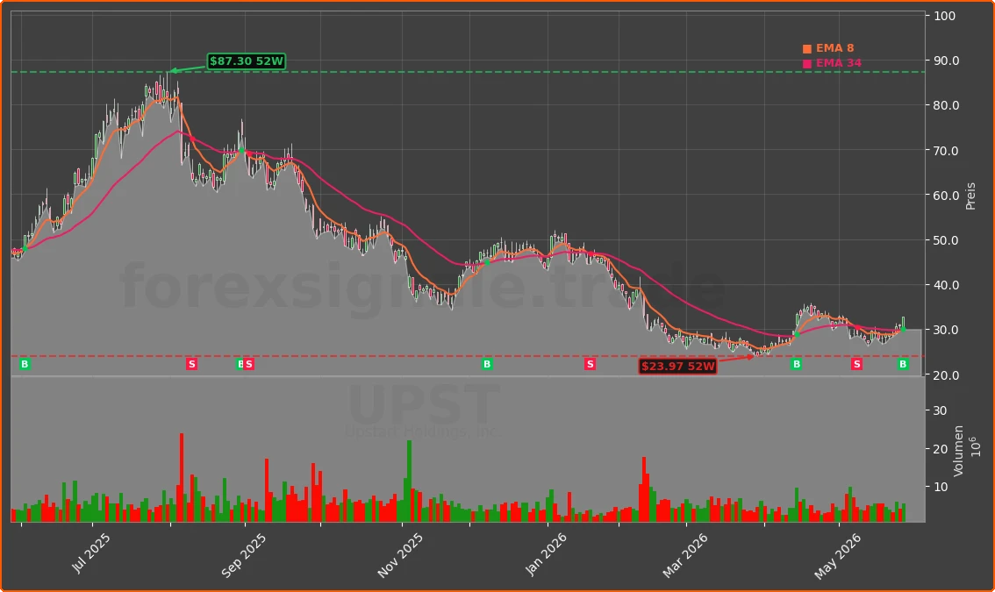Click the S sell marker in early August 2025
The height and width of the screenshot is (592, 995).
pos(191,364)
